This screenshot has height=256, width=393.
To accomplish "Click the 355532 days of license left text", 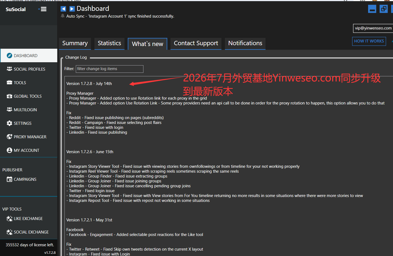I will click(30, 245).
